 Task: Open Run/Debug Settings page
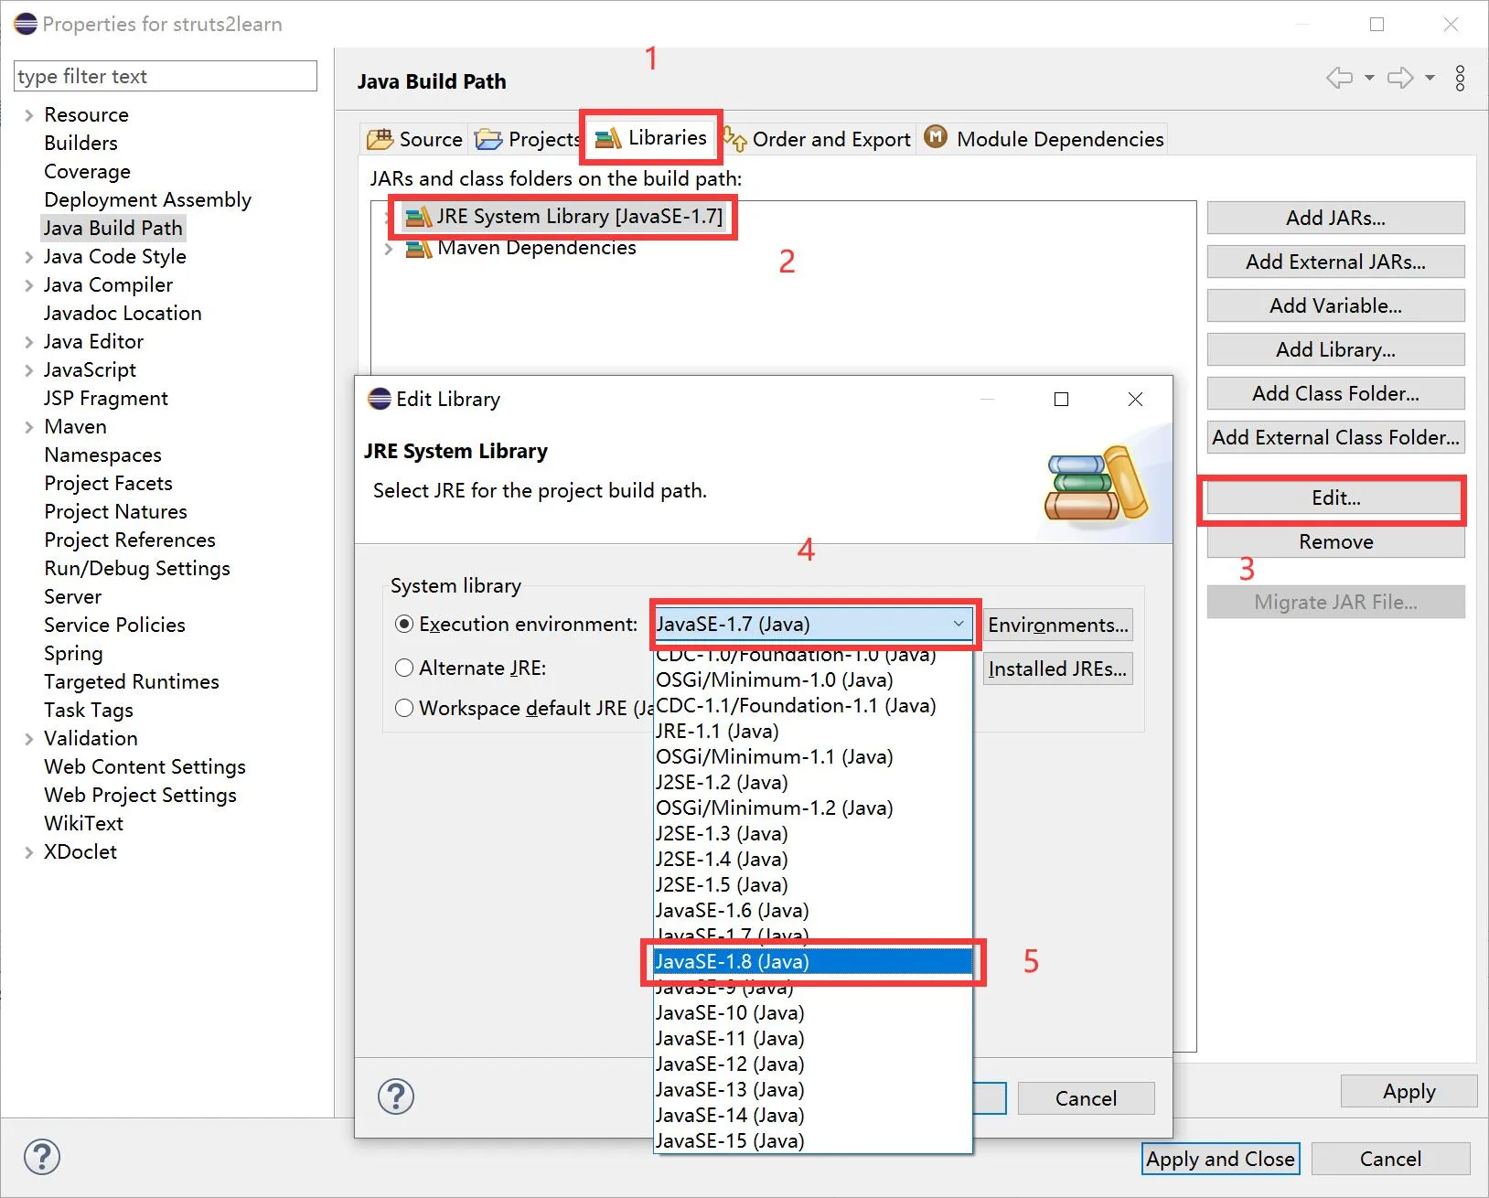[x=137, y=568]
